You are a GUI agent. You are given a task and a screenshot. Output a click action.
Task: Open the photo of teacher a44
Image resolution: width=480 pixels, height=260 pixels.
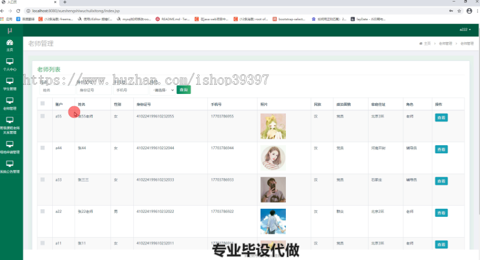[x=273, y=158]
